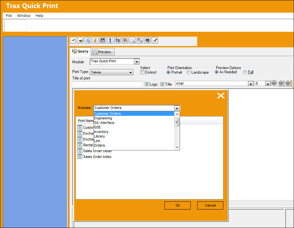Open the Arial font dropdown
Viewport: 294px width, 228px height.
(251, 84)
